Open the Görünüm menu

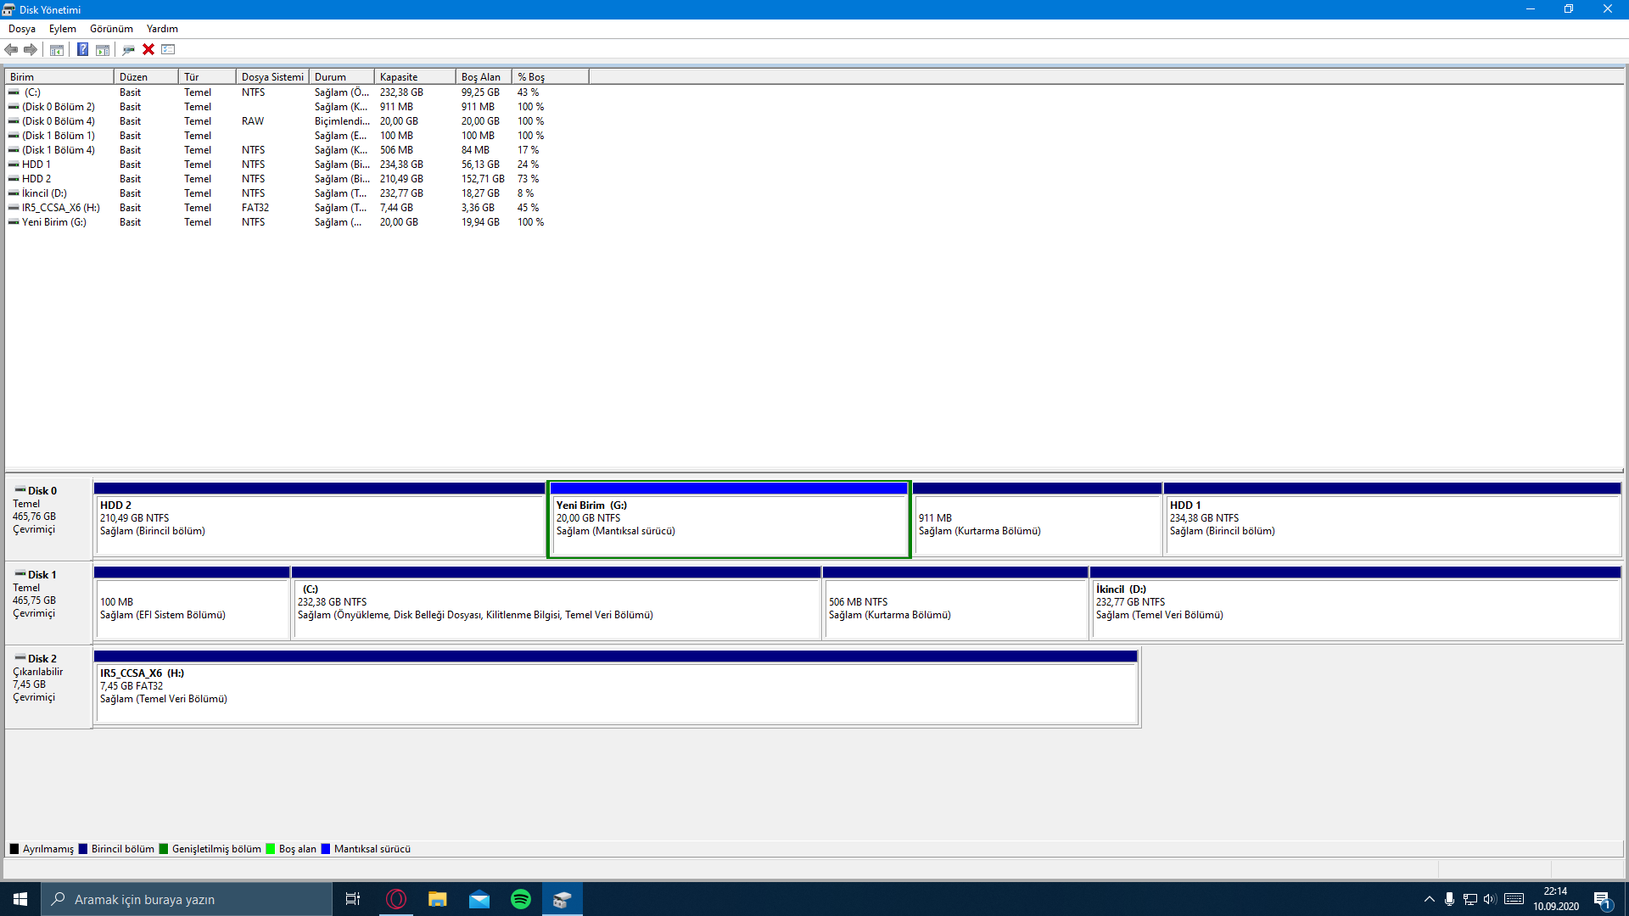111,29
